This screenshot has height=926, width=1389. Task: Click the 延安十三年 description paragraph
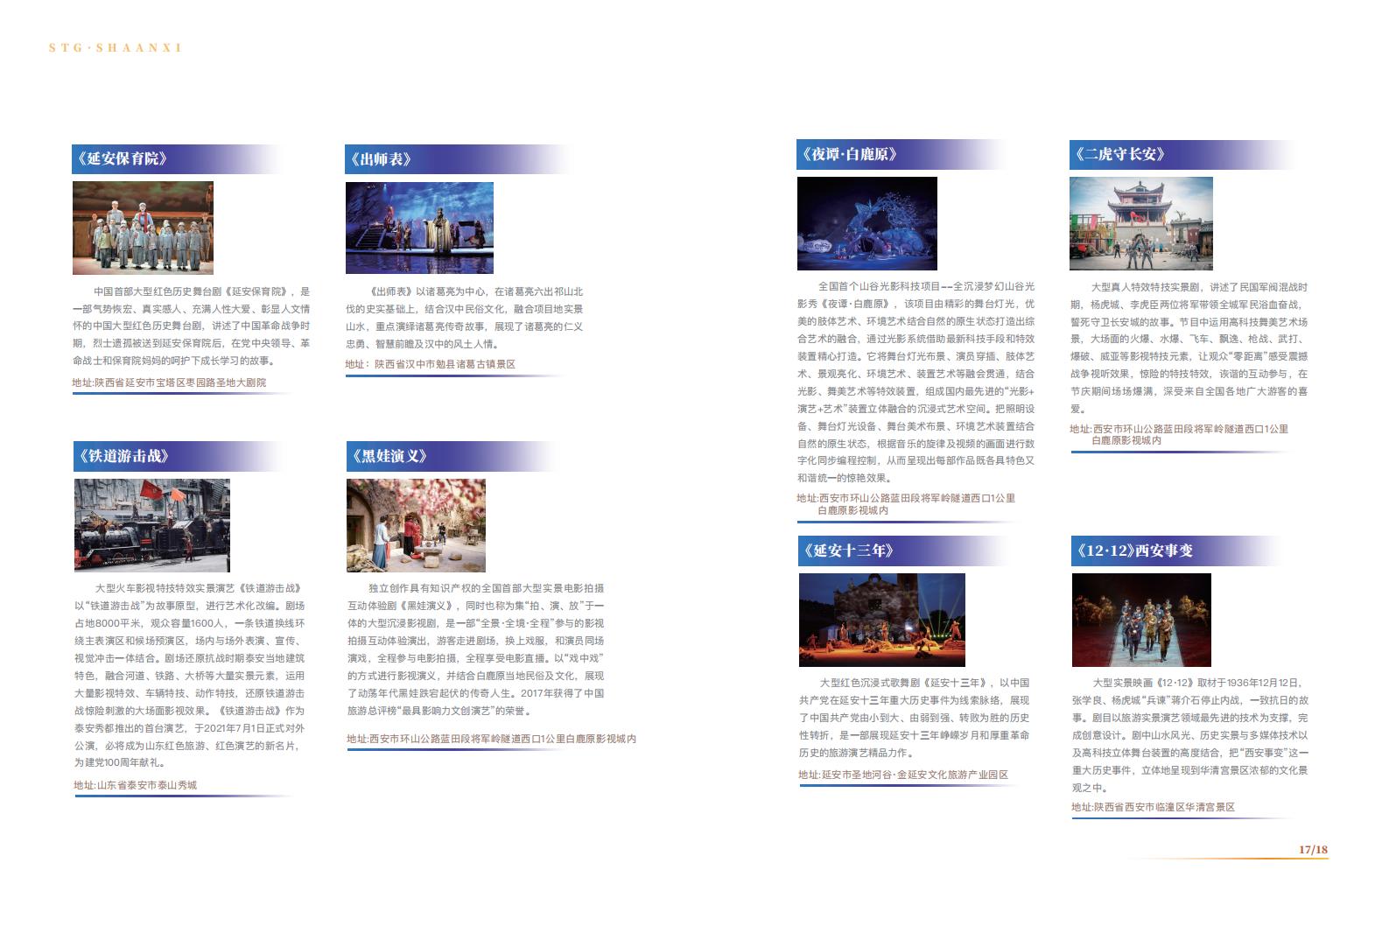pos(914,718)
